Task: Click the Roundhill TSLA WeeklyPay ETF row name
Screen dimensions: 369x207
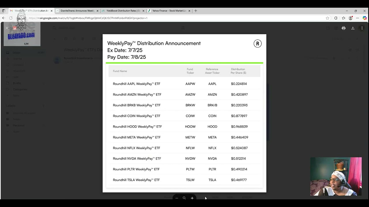Action: point(136,180)
